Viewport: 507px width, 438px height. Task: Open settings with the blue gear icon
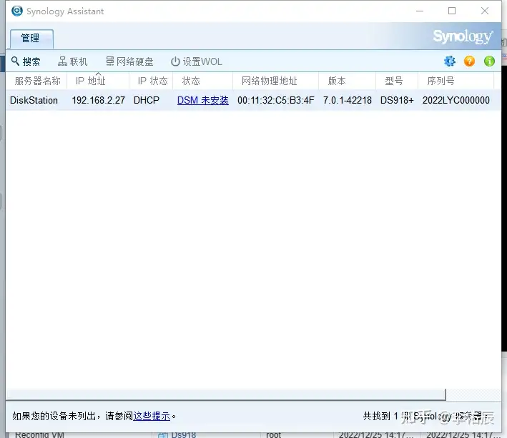click(450, 61)
